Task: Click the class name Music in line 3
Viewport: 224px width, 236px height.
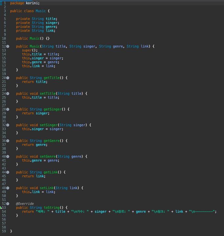Action: point(41,11)
